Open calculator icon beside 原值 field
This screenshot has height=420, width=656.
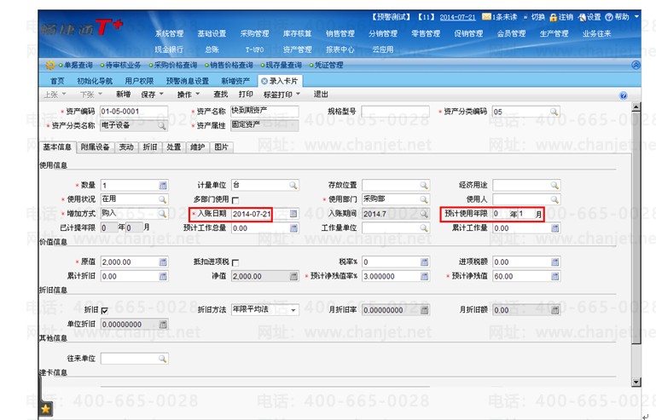[x=163, y=262]
